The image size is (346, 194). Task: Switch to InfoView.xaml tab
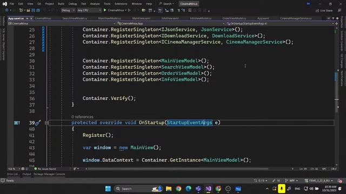point(170,18)
